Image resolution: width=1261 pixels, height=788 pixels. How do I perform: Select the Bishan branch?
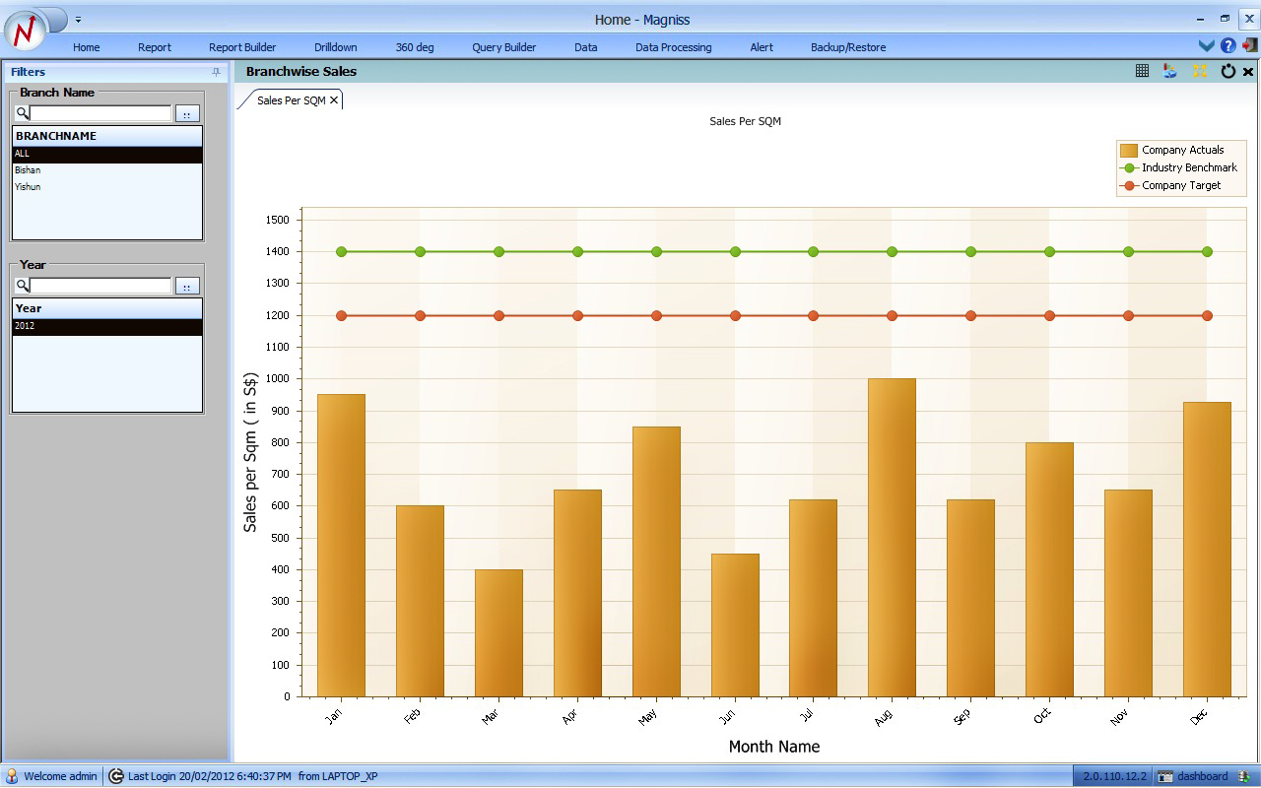pos(107,170)
